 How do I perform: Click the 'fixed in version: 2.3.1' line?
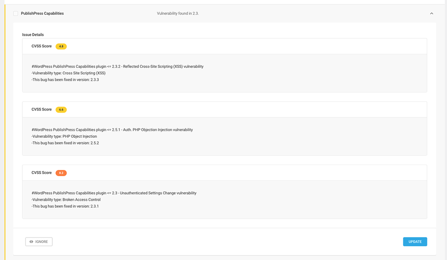tap(65, 206)
